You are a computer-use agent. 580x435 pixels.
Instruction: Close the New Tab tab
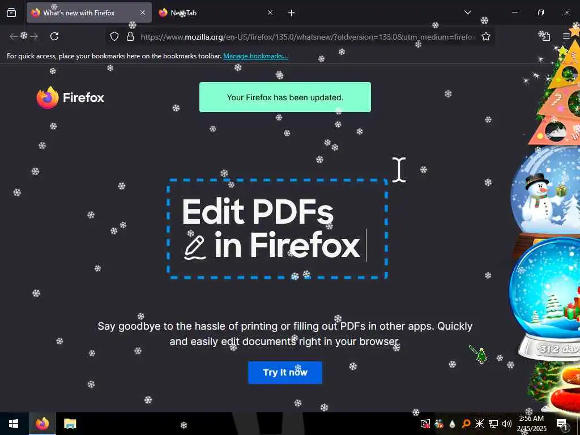[270, 13]
